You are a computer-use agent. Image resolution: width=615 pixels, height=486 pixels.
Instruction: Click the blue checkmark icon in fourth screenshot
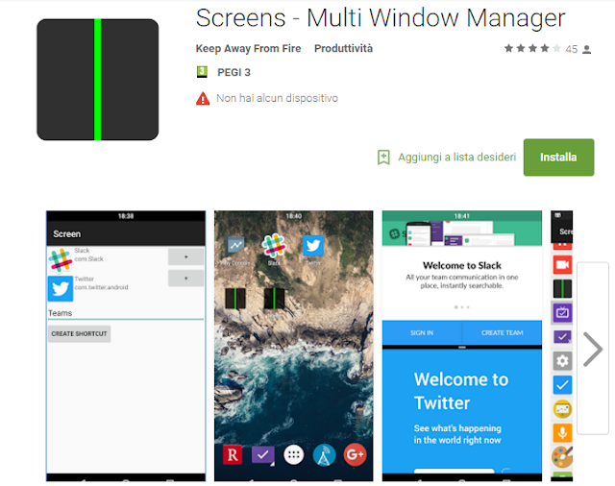click(562, 385)
